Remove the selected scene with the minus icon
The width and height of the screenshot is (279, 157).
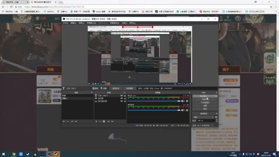coord(68,121)
